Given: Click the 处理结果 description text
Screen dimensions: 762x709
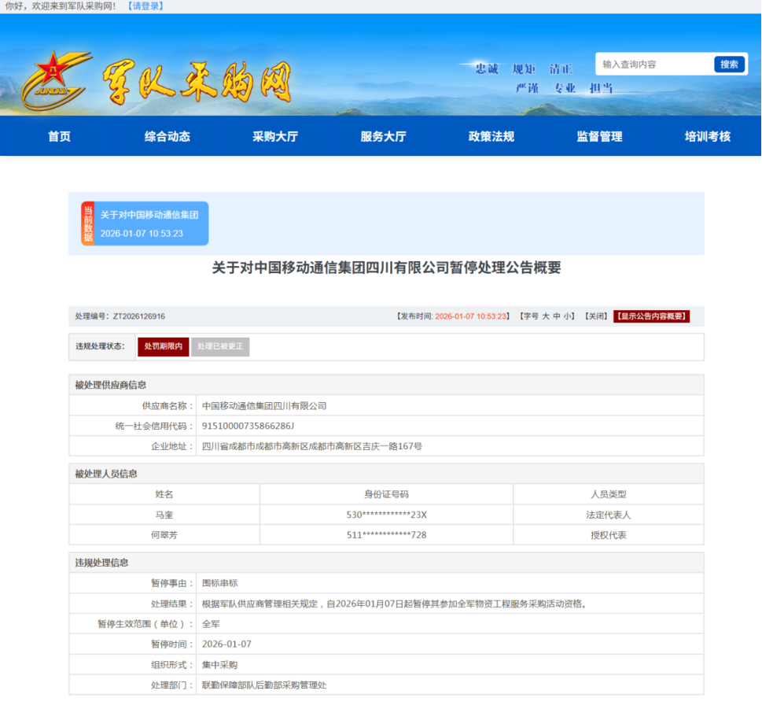Looking at the screenshot, I should click(x=396, y=604).
